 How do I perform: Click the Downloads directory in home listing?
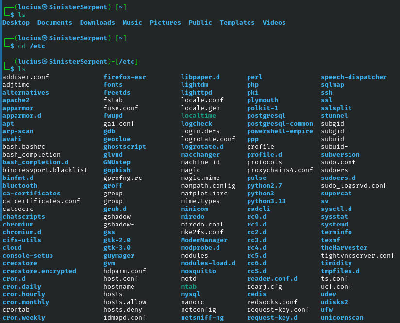click(x=97, y=23)
